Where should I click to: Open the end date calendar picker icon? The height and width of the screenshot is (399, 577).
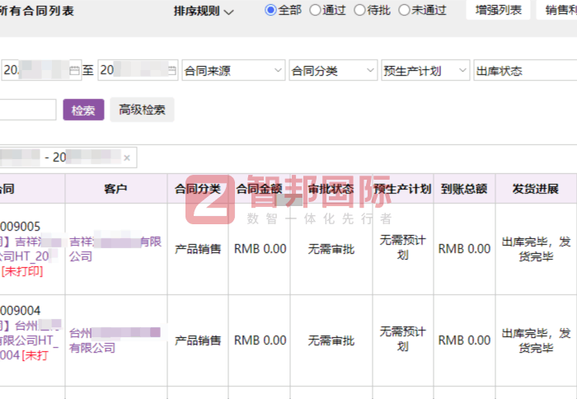(171, 71)
